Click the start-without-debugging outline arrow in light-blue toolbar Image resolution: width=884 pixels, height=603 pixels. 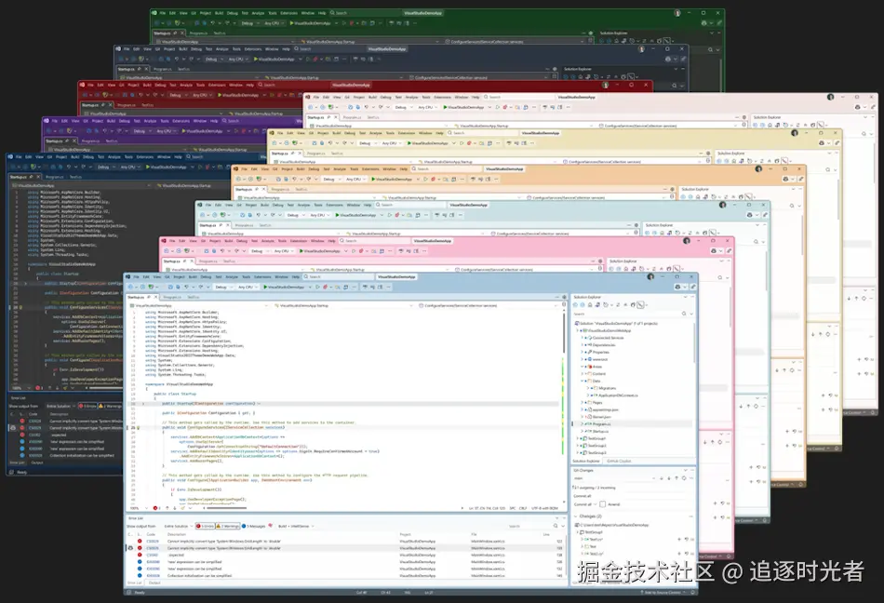point(317,287)
